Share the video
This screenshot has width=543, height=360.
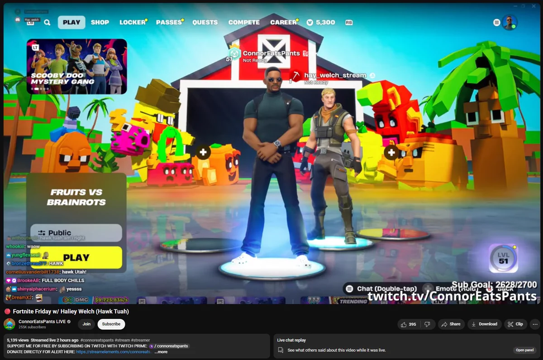(x=451, y=324)
